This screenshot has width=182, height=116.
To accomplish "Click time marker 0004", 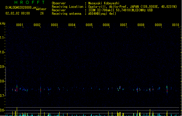I will (x=72, y=25).
